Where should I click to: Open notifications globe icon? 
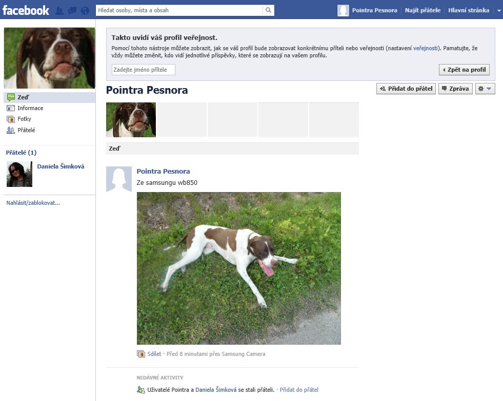tap(85, 10)
